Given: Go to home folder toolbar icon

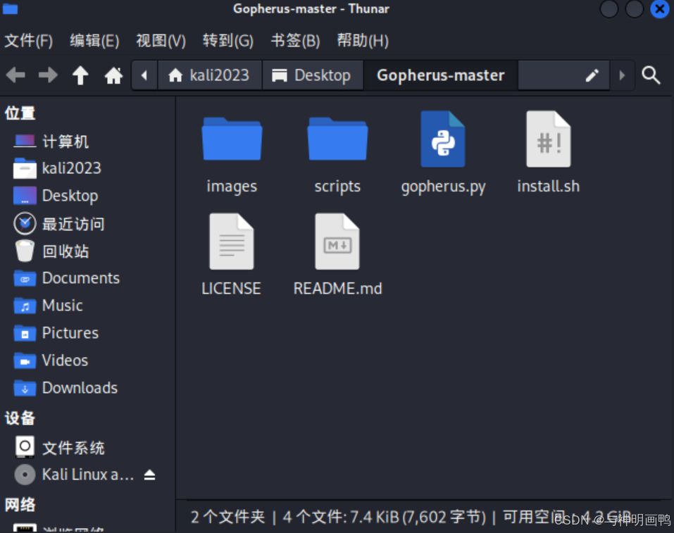Looking at the screenshot, I should [113, 75].
